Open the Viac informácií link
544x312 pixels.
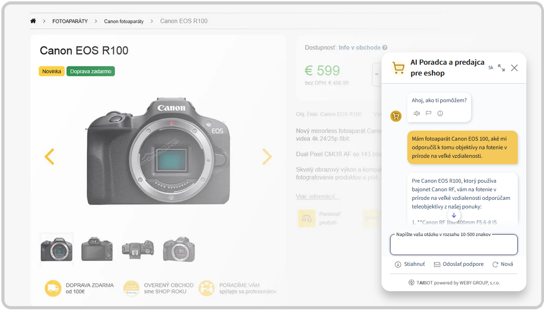pyautogui.click(x=317, y=196)
